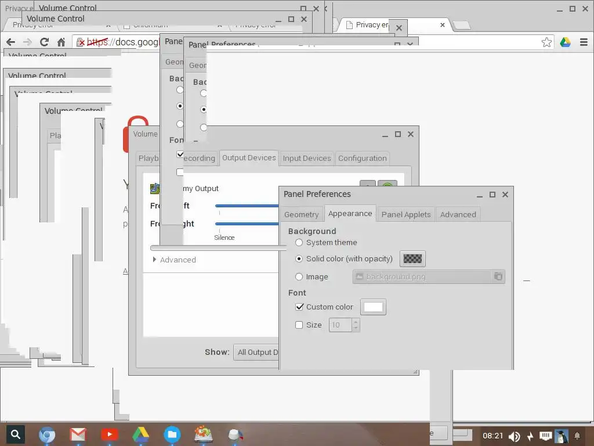This screenshot has width=594, height=446.
Task: Click the horizontal scrollbar in Volume Control
Action: click(x=218, y=248)
